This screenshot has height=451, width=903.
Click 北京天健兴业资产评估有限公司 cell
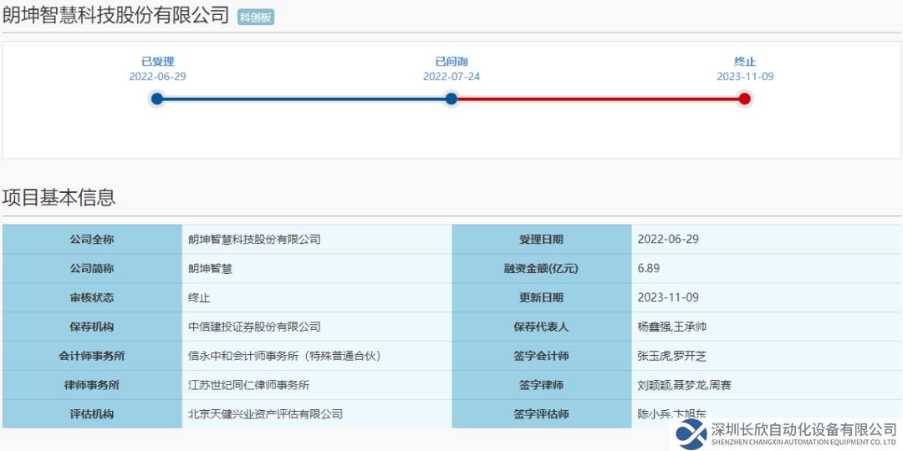point(317,414)
